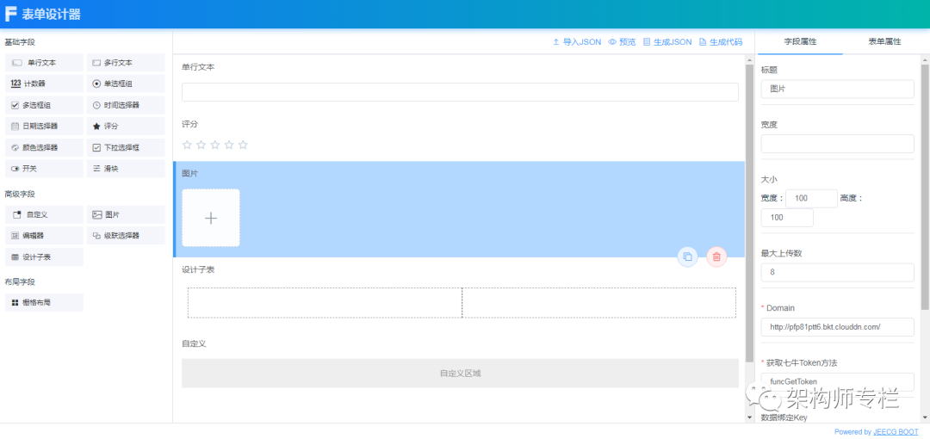This screenshot has width=930, height=439.
Task: Select the right cell of 设计子表
Action: [x=599, y=302]
